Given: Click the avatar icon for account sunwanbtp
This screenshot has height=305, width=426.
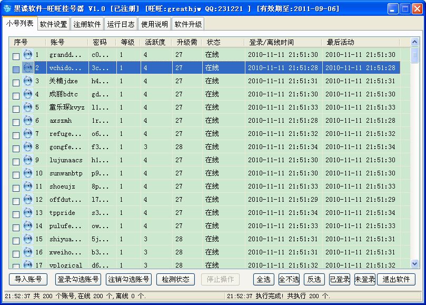Looking at the screenshot, I should click(x=28, y=173).
